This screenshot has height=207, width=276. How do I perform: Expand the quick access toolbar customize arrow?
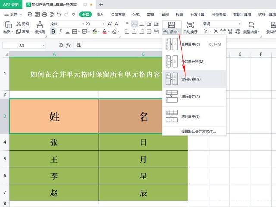point(74,14)
